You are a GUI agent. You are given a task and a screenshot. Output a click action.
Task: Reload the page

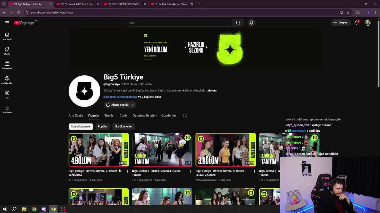(x=18, y=12)
